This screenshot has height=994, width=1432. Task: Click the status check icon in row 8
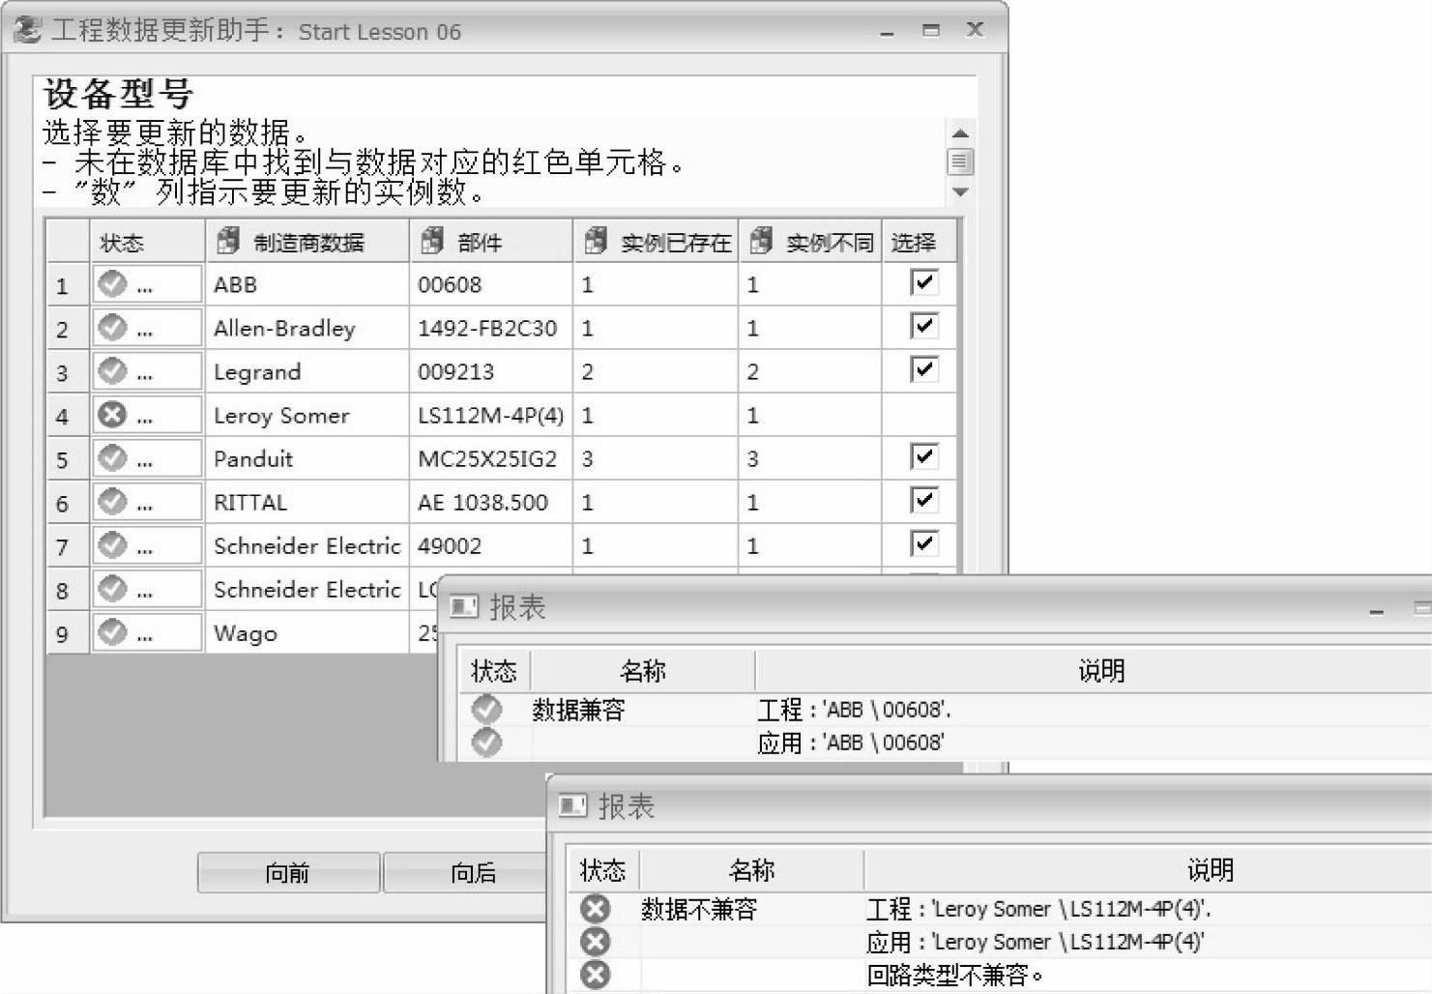click(113, 589)
